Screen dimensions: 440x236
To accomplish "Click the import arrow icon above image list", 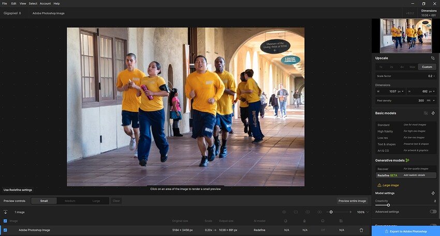I will [5, 212].
